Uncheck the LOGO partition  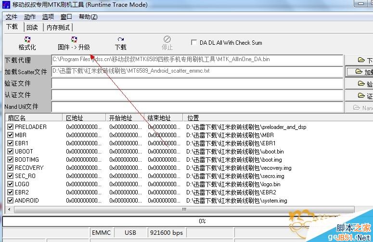pos(10,184)
